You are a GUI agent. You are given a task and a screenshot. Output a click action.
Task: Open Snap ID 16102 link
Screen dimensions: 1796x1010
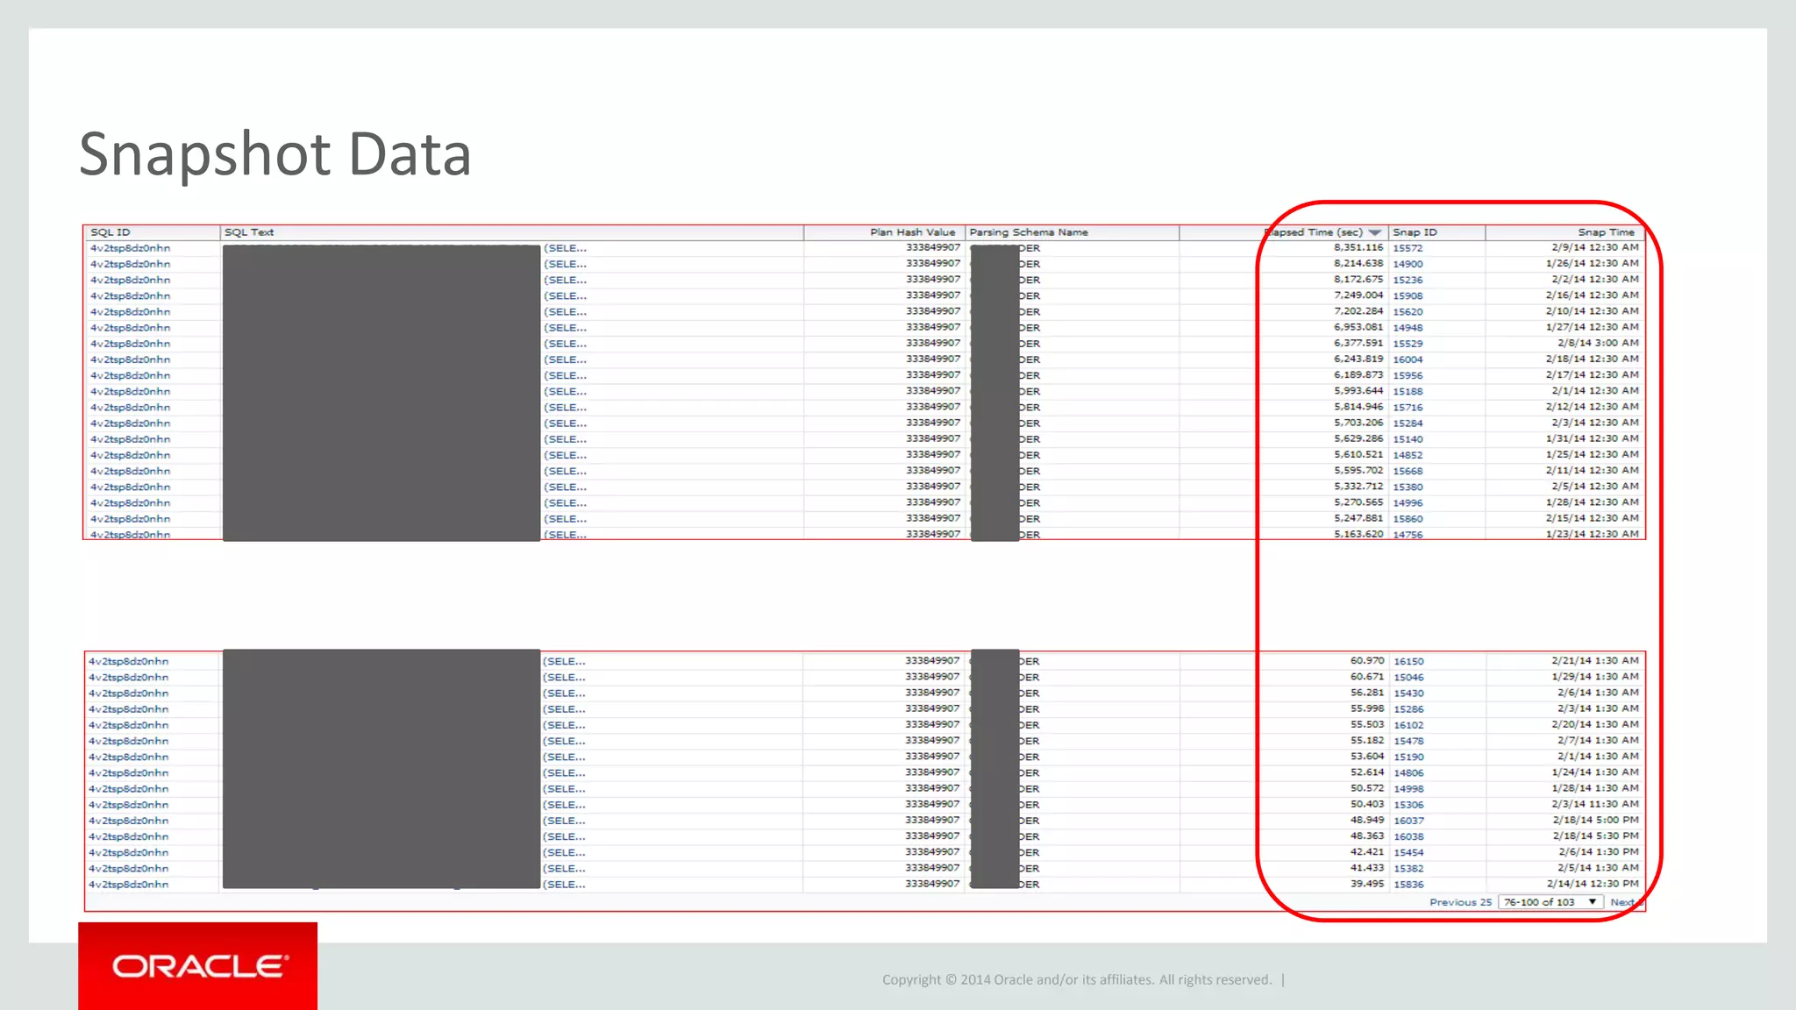pyautogui.click(x=1408, y=725)
